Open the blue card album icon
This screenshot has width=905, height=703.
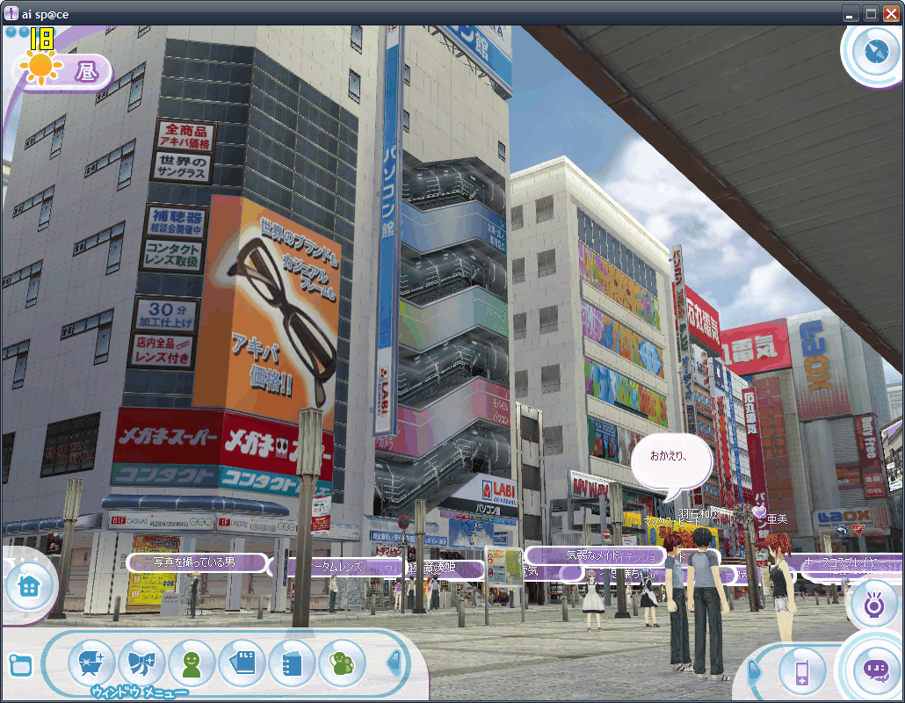(243, 663)
